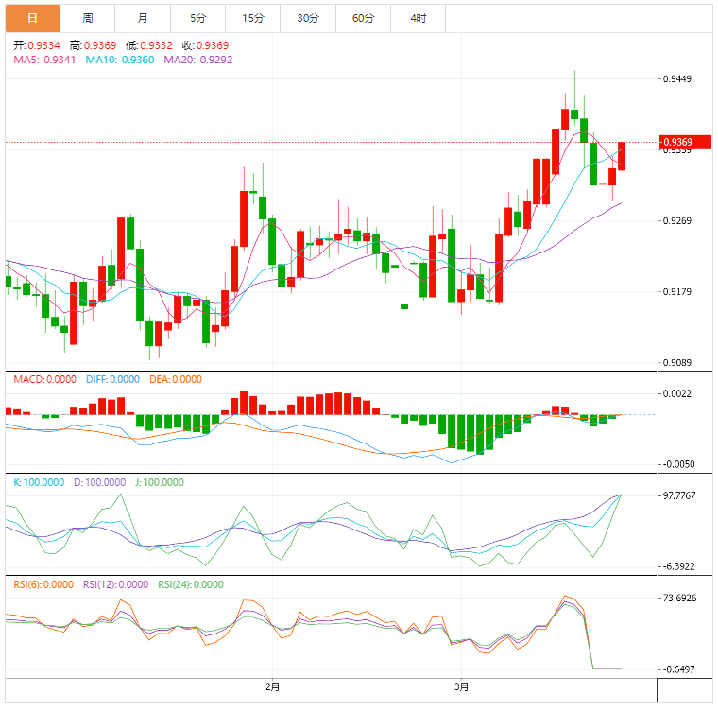Click the DEA value label

click(x=175, y=379)
